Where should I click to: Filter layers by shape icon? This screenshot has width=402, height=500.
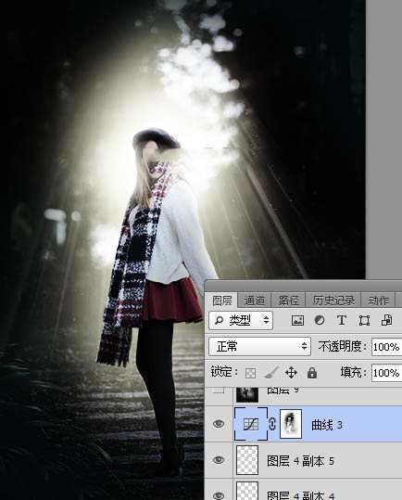point(364,320)
